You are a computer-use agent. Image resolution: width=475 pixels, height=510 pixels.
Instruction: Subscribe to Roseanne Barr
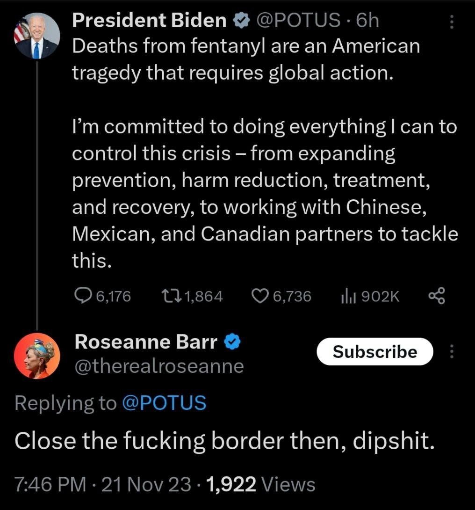[x=374, y=351]
